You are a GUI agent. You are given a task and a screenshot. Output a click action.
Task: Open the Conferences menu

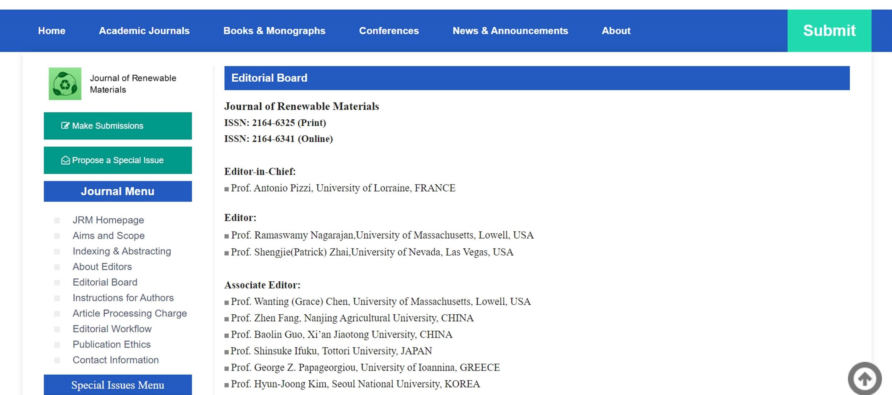pyautogui.click(x=389, y=31)
